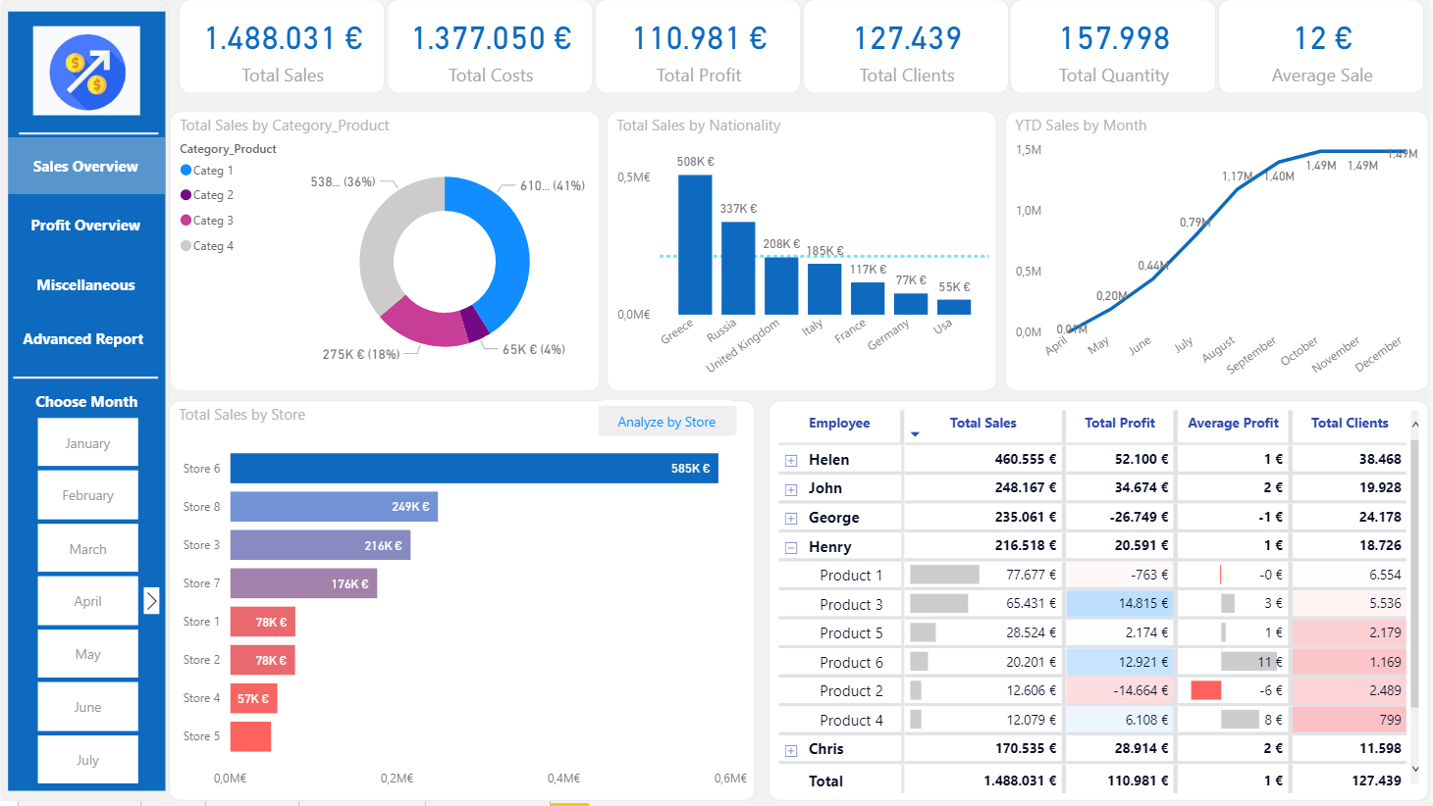Image resolution: width=1433 pixels, height=806 pixels.
Task: Collapse the Henry employee row
Action: click(791, 548)
